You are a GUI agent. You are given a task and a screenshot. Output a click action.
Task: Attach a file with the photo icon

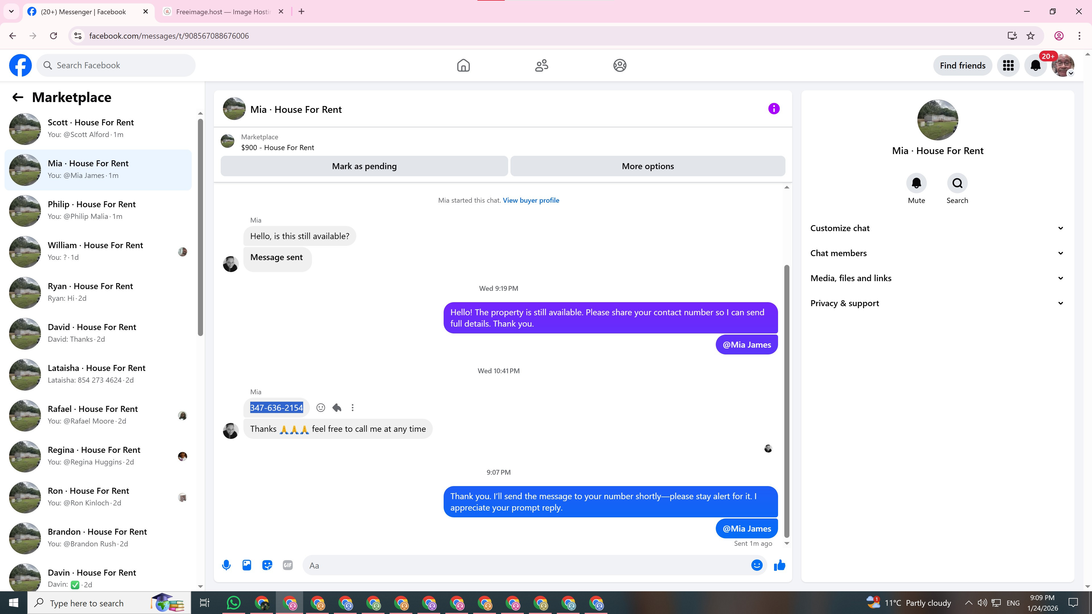[x=247, y=565]
